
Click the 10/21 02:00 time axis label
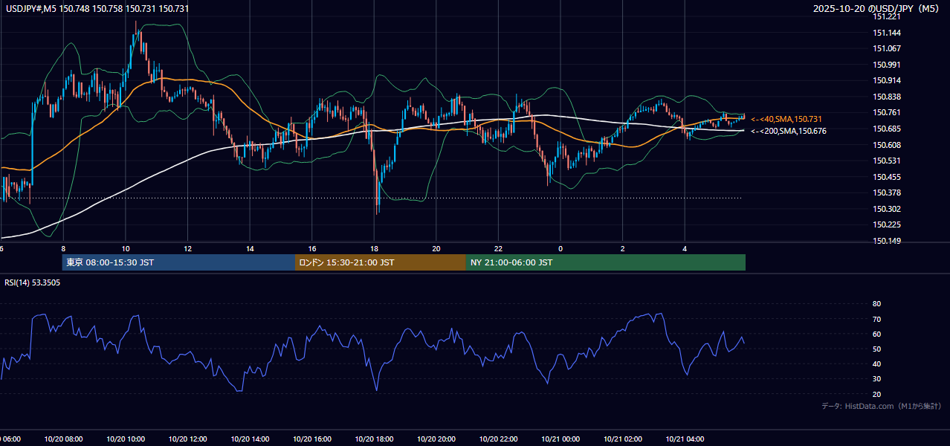(x=622, y=439)
